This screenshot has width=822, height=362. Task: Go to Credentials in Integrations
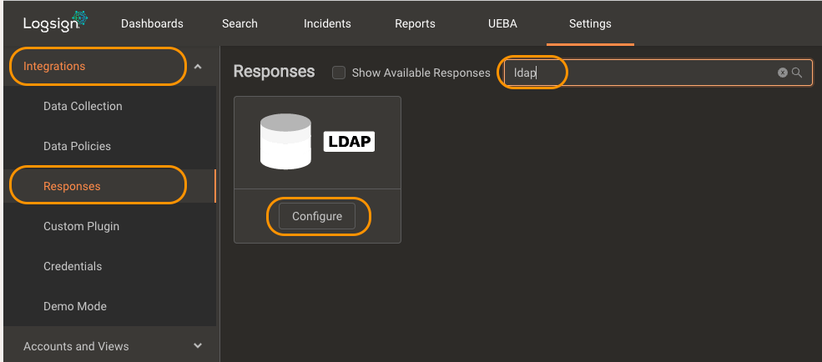(73, 266)
